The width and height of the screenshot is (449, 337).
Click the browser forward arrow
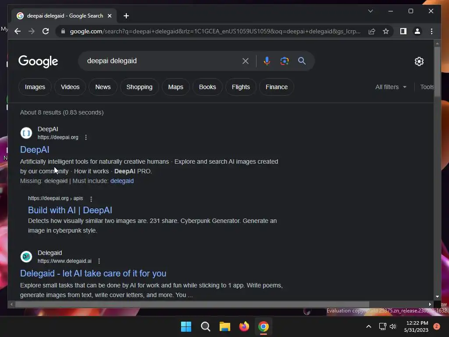(32, 31)
